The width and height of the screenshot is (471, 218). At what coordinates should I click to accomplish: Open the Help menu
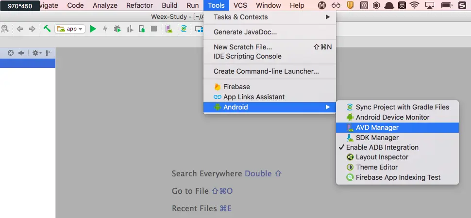point(297,5)
